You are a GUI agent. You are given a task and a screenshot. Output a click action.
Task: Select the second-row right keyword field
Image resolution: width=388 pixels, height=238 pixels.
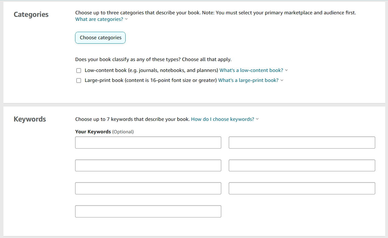[302, 165]
